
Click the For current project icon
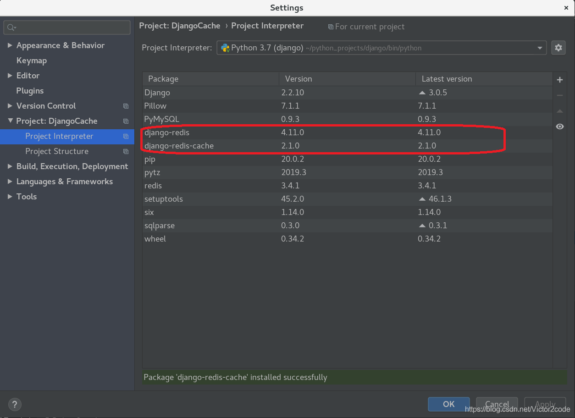coord(331,27)
